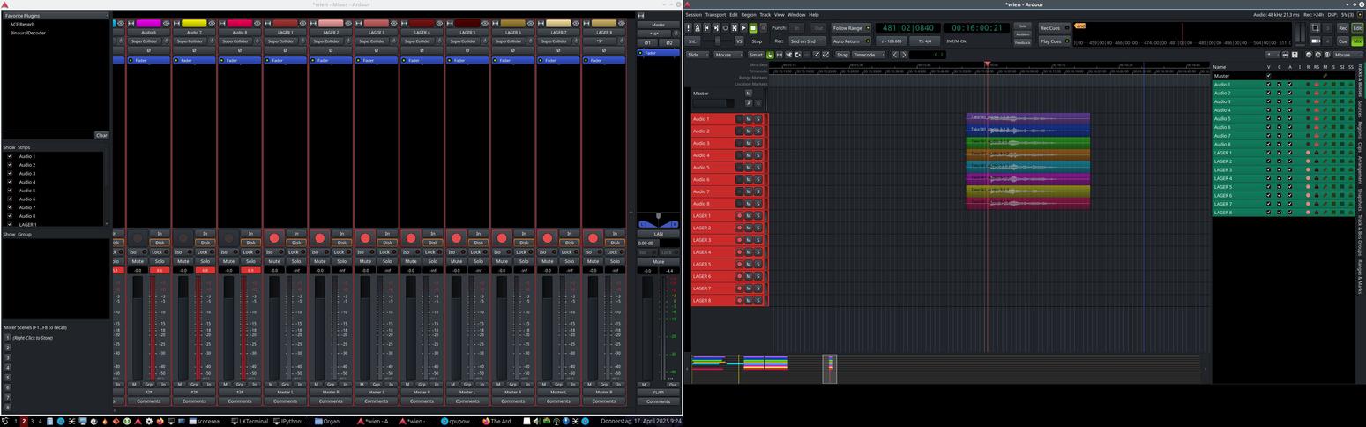Solo Audio 7 strip in the mixer
The height and width of the screenshot is (427, 1366).
pos(205,261)
